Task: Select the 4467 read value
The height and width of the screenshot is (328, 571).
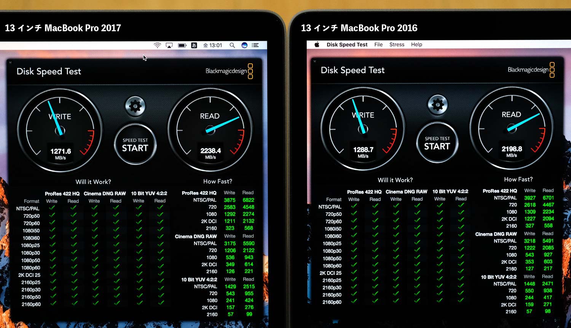Action: click(548, 205)
